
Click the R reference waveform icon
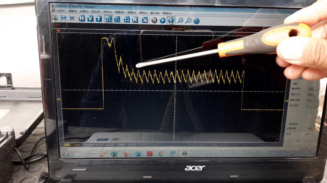(135, 20)
